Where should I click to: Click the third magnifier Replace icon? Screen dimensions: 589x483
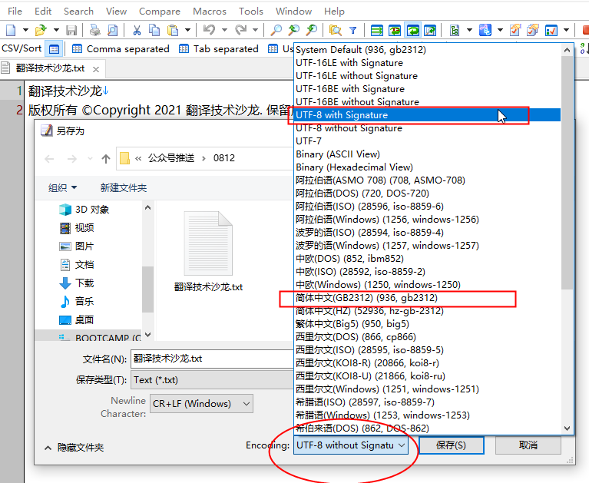tap(312, 30)
